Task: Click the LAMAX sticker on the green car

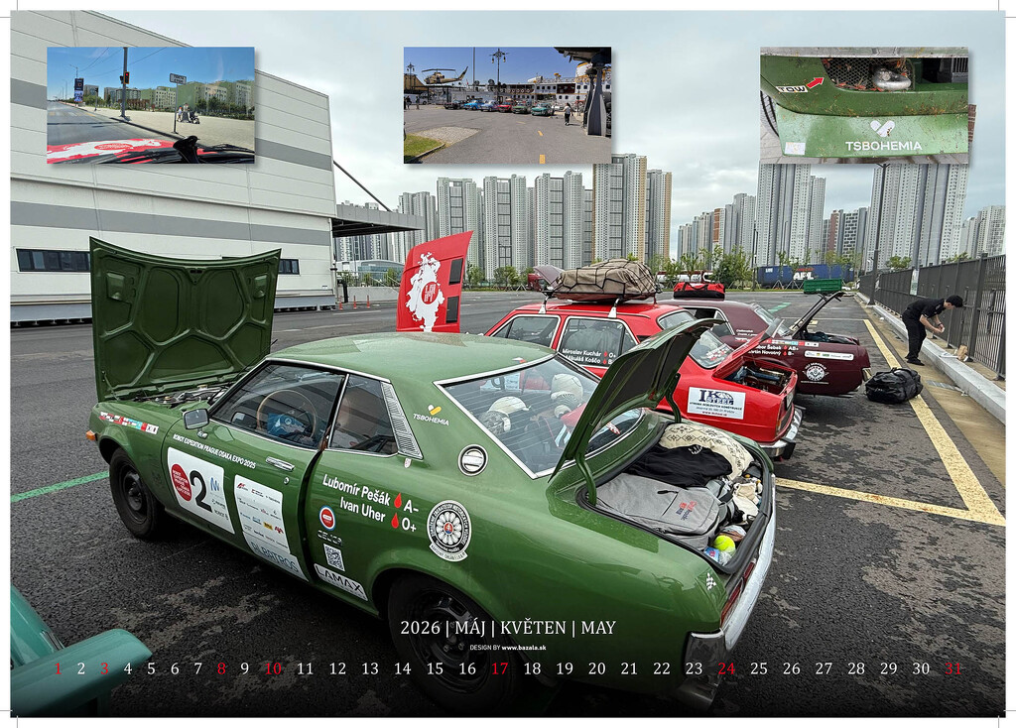Action: tap(339, 581)
